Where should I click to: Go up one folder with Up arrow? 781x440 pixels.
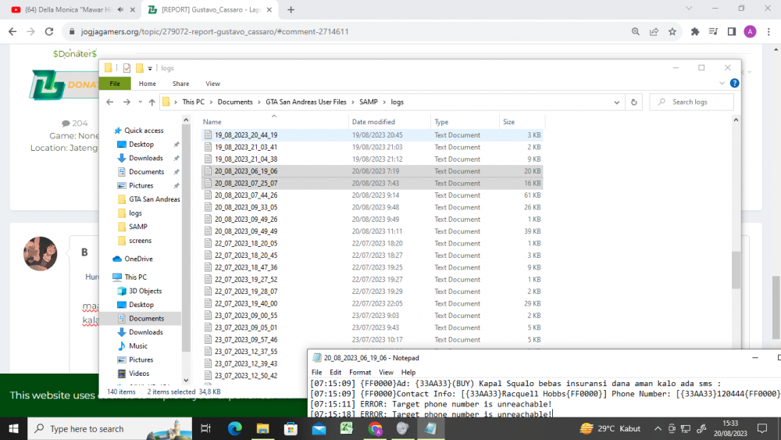tap(152, 102)
